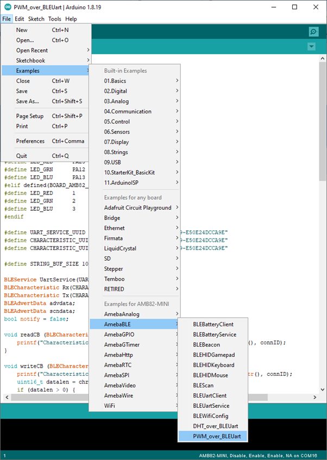Click Save As... in File menu

(x=28, y=101)
